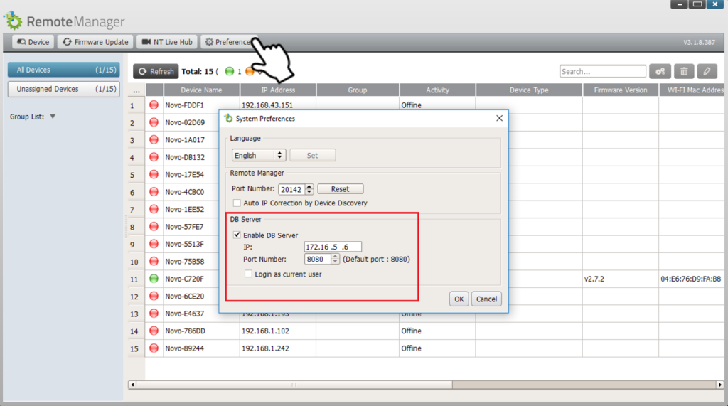The height and width of the screenshot is (406, 728).
Task: Click horizontal scrollbar left arrow
Action: pyautogui.click(x=132, y=385)
